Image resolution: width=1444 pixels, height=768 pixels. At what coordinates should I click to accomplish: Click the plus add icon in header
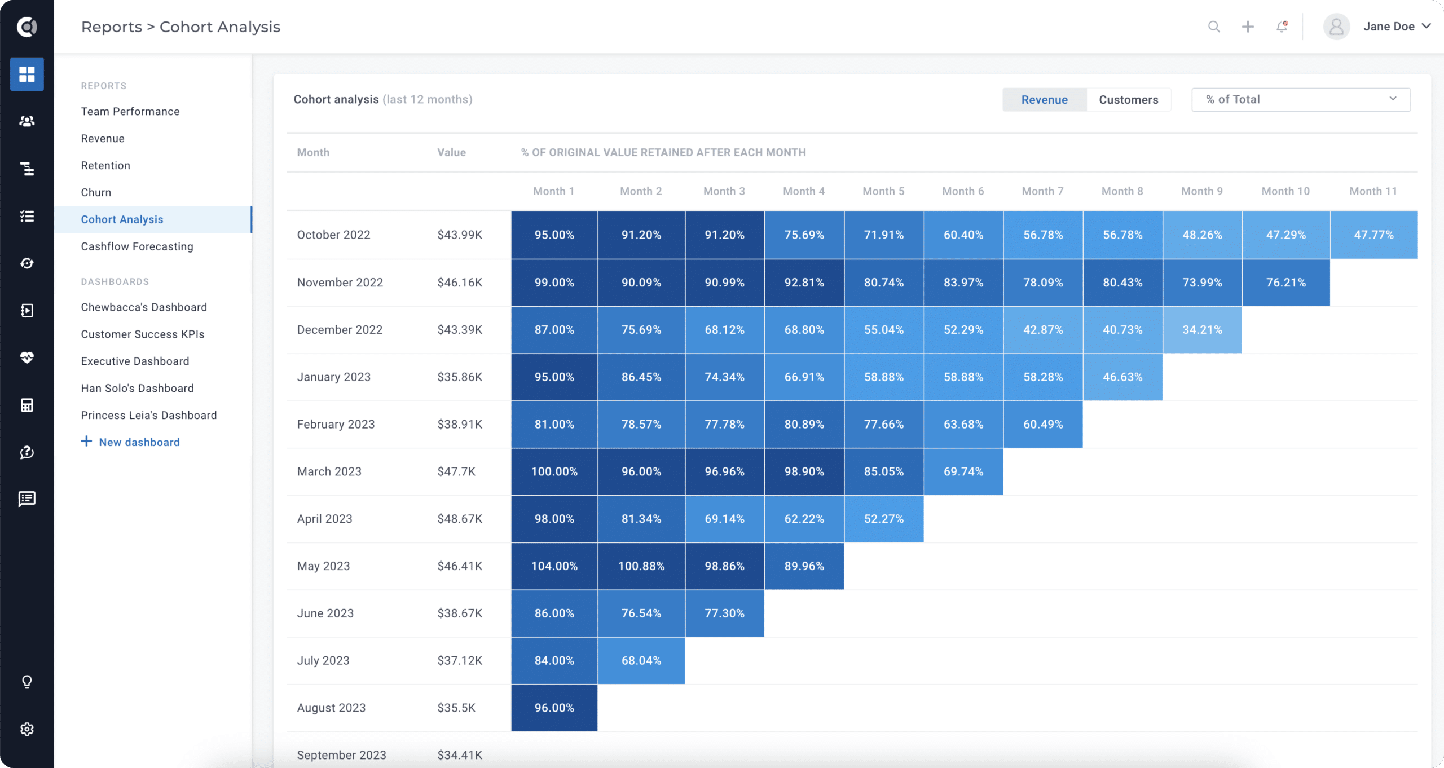coord(1248,27)
